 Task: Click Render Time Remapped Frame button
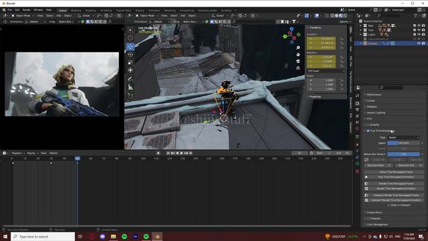click(394, 184)
